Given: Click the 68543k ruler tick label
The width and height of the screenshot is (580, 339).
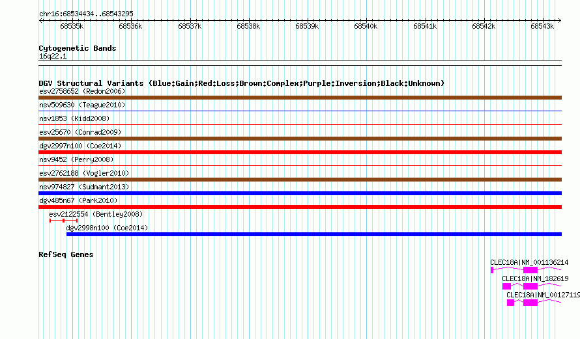Looking at the screenshot, I should pos(542,26).
